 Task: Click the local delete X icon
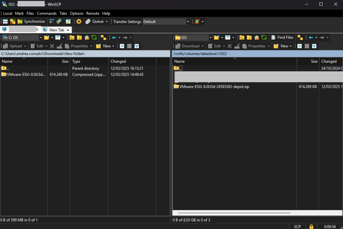coord(52,46)
